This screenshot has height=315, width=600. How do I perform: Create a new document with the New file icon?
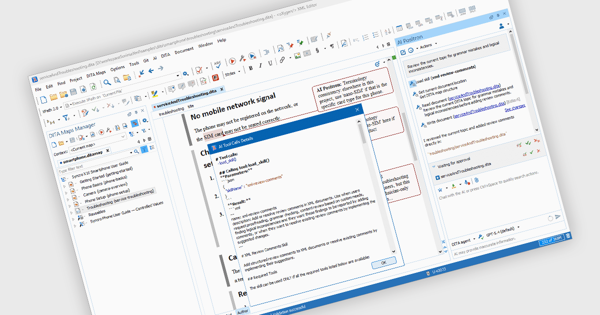pos(43,99)
